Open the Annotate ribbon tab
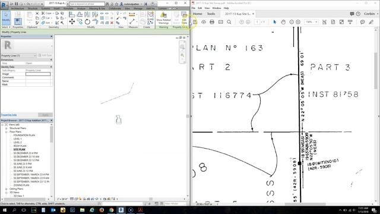Viewport: 380px width, 214px height. (68, 8)
